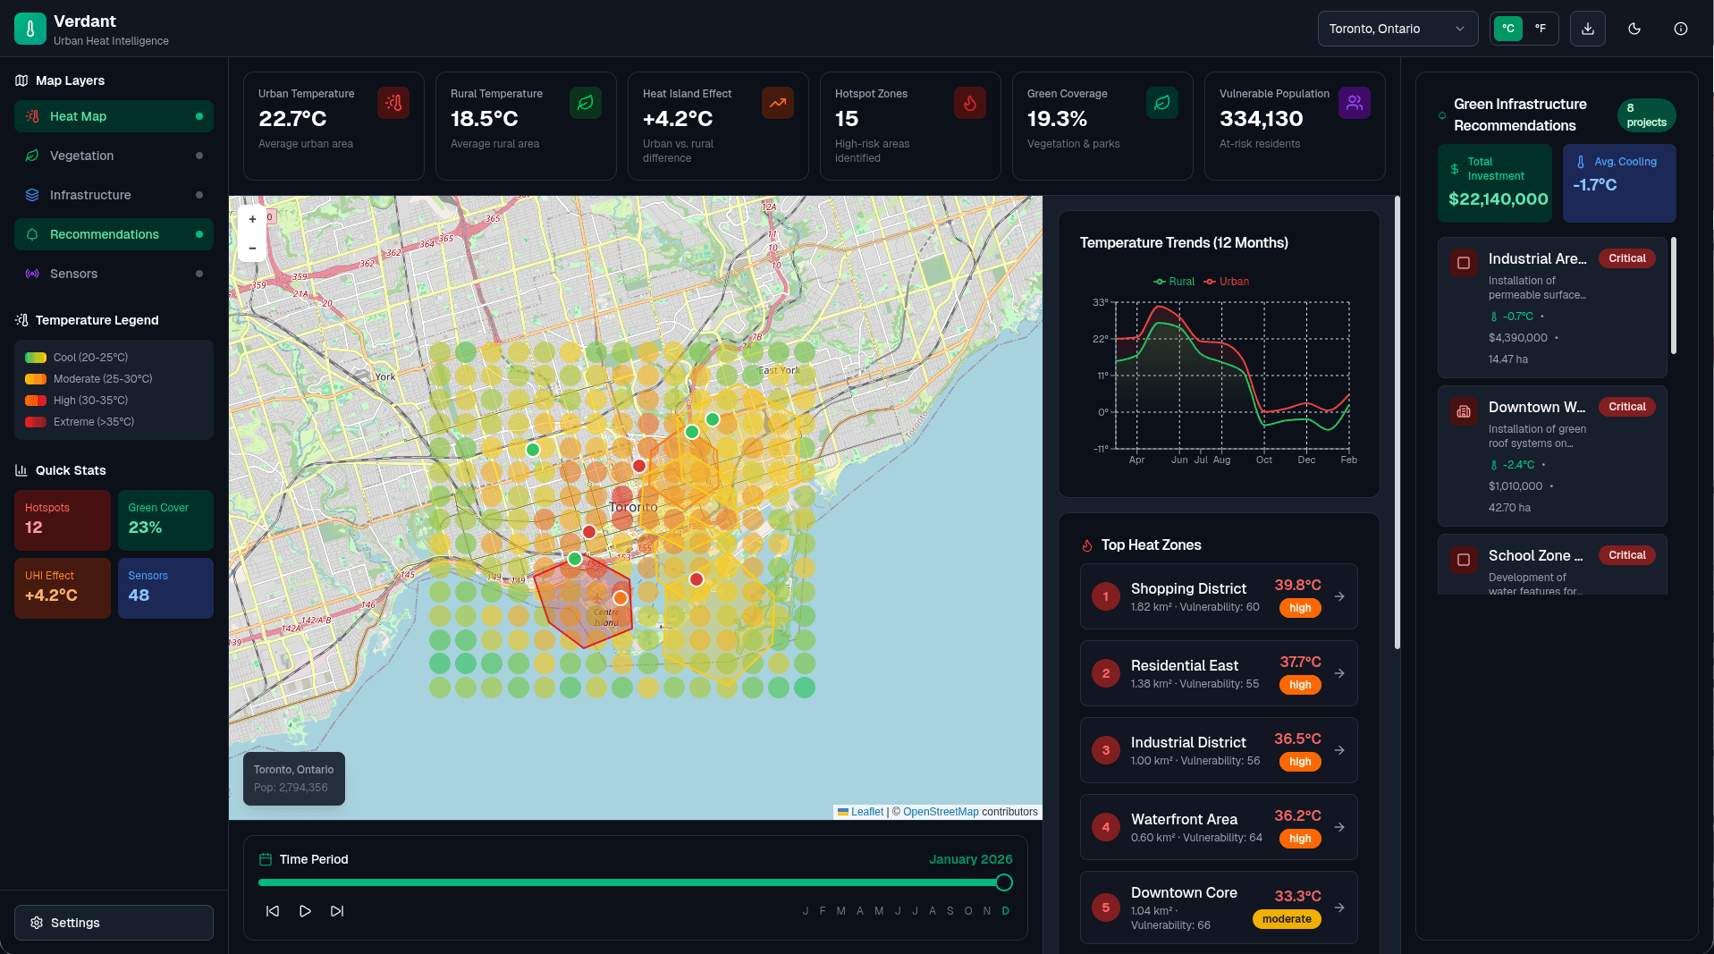Open Settings from the sidebar

pyautogui.click(x=114, y=922)
